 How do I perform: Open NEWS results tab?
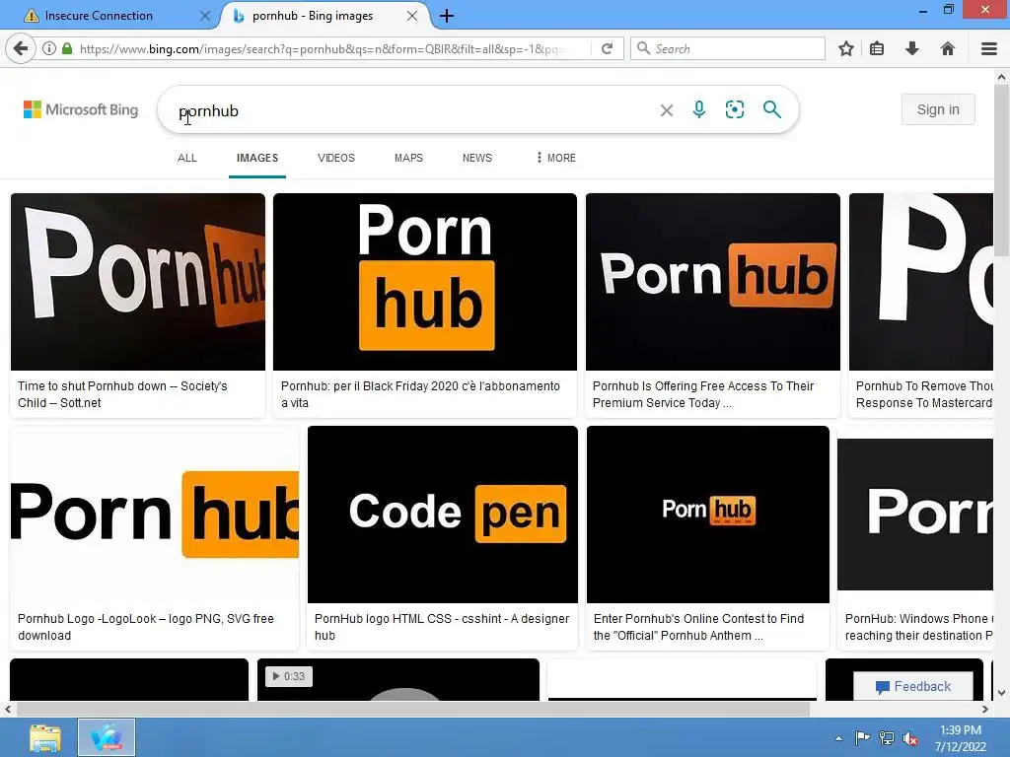click(x=477, y=158)
